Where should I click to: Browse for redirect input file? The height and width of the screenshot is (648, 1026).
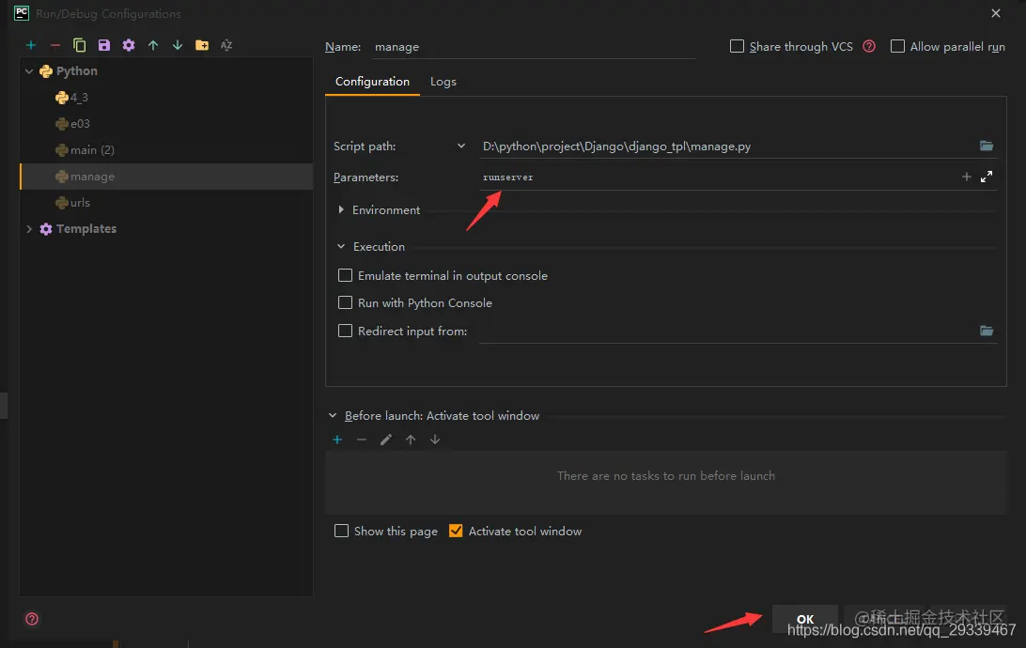(x=987, y=331)
